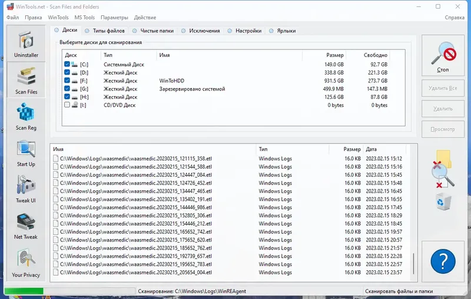Click the F: hard disk drive icon
The width and height of the screenshot is (471, 299).
tap(75, 81)
